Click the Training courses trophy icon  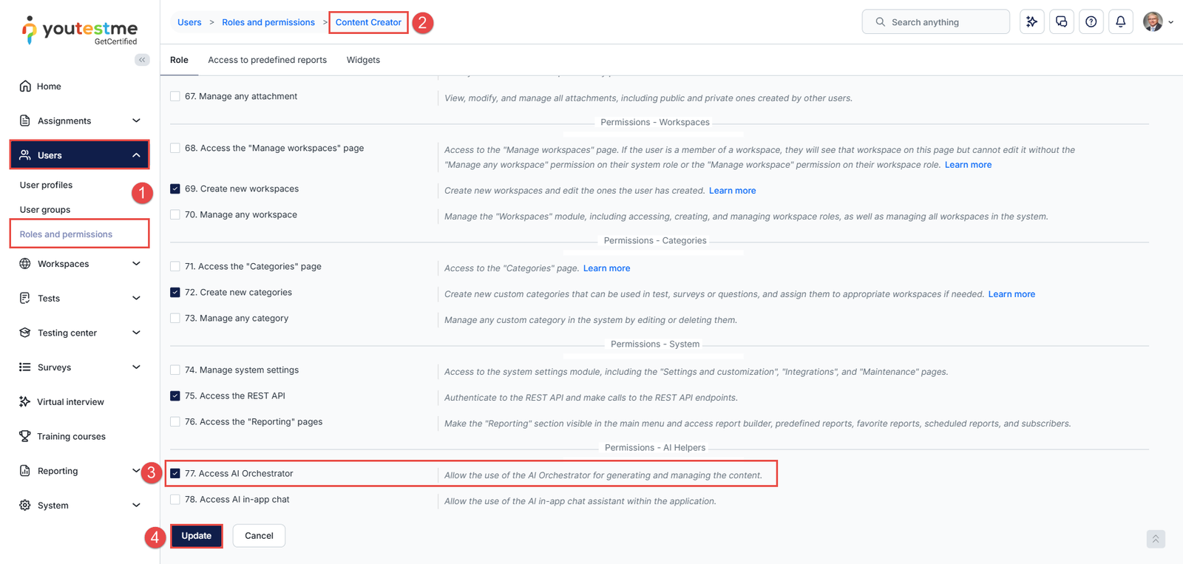point(25,436)
